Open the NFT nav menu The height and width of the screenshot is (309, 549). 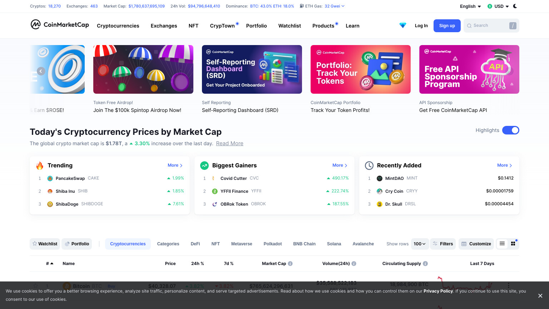point(193,26)
